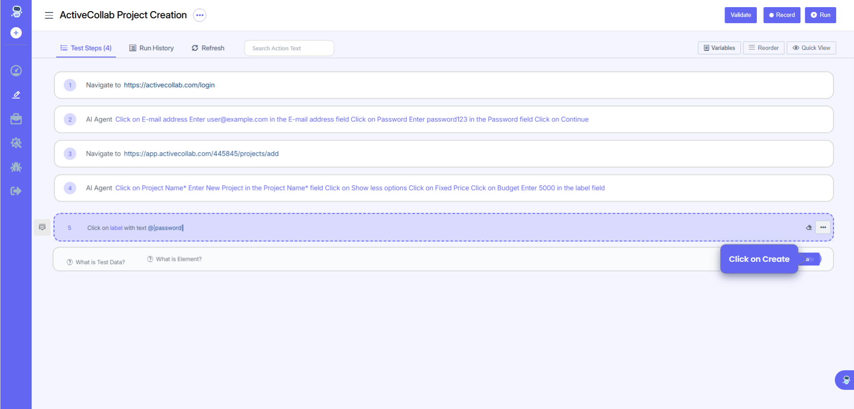
Task: Click the eraser icon on step 5
Action: pyautogui.click(x=809, y=227)
